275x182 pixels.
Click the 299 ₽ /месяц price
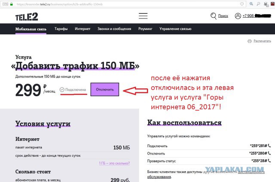[35, 90]
